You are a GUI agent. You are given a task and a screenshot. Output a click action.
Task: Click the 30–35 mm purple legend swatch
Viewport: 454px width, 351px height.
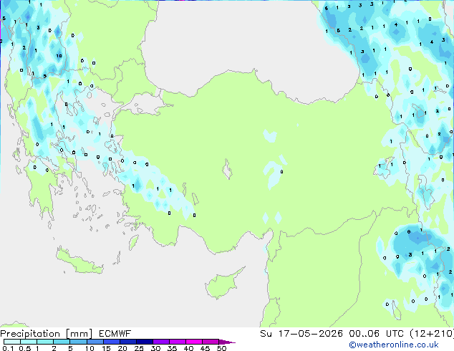161,342
